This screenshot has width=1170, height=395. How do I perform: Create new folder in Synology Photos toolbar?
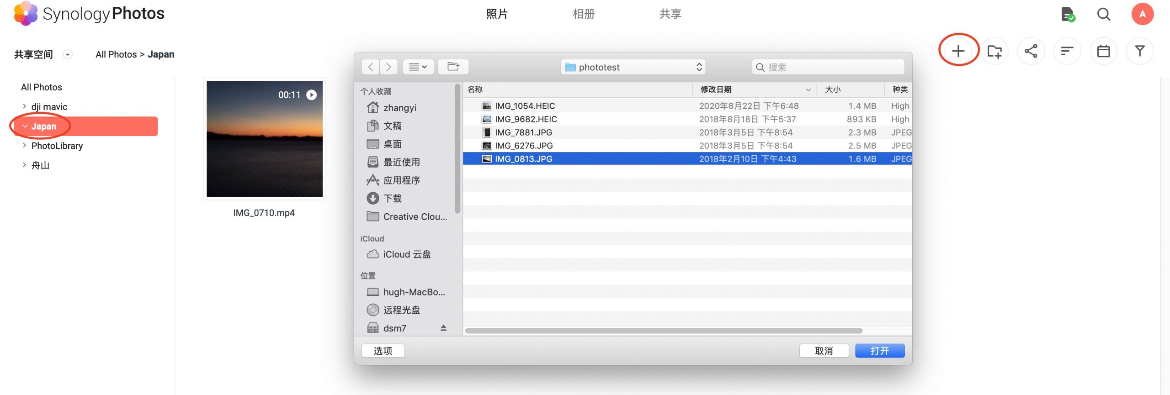pyautogui.click(x=994, y=51)
